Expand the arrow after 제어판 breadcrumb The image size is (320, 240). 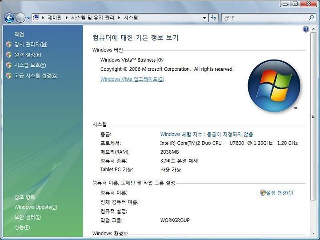[x=67, y=18]
